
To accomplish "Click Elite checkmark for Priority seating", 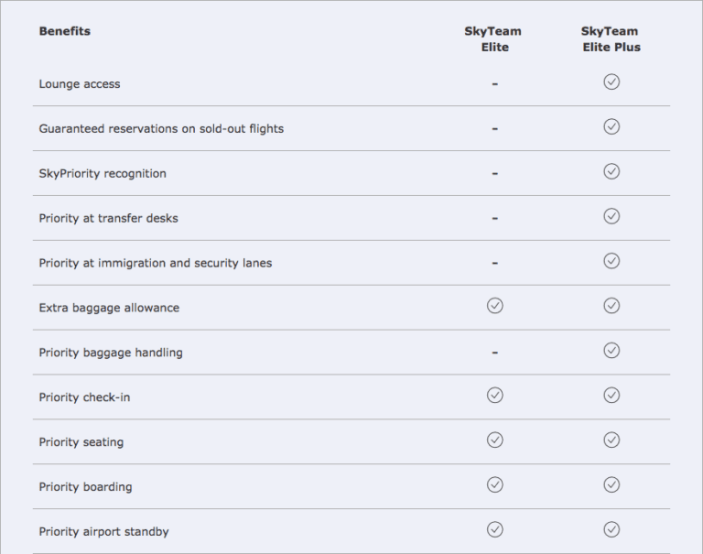I will [495, 440].
